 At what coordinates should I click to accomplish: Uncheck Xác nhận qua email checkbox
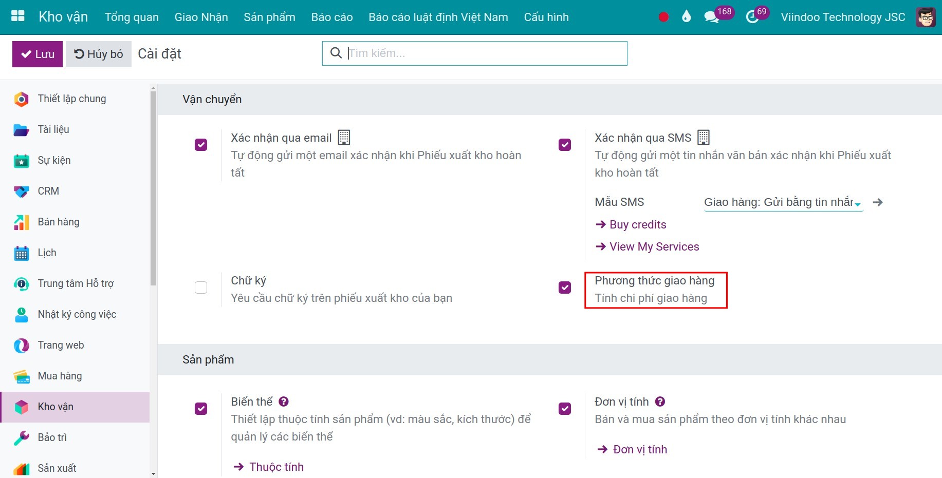(201, 145)
